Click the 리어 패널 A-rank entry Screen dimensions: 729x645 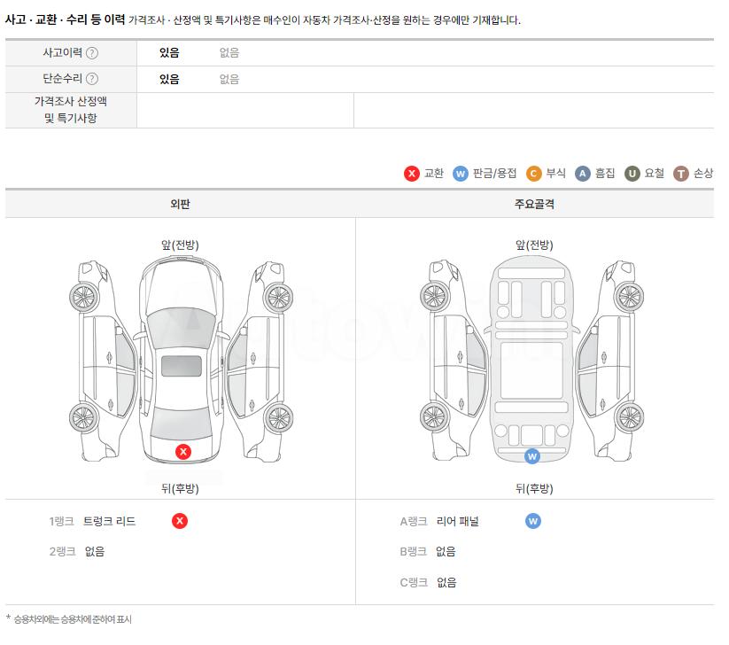click(x=457, y=521)
